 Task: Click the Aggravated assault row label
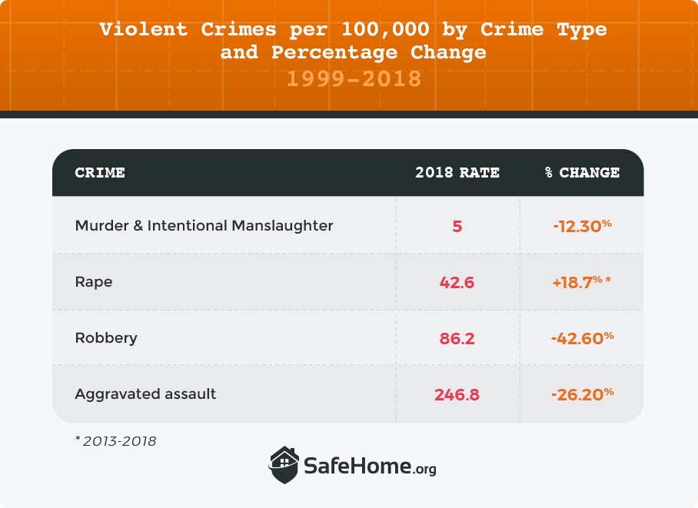pos(145,394)
